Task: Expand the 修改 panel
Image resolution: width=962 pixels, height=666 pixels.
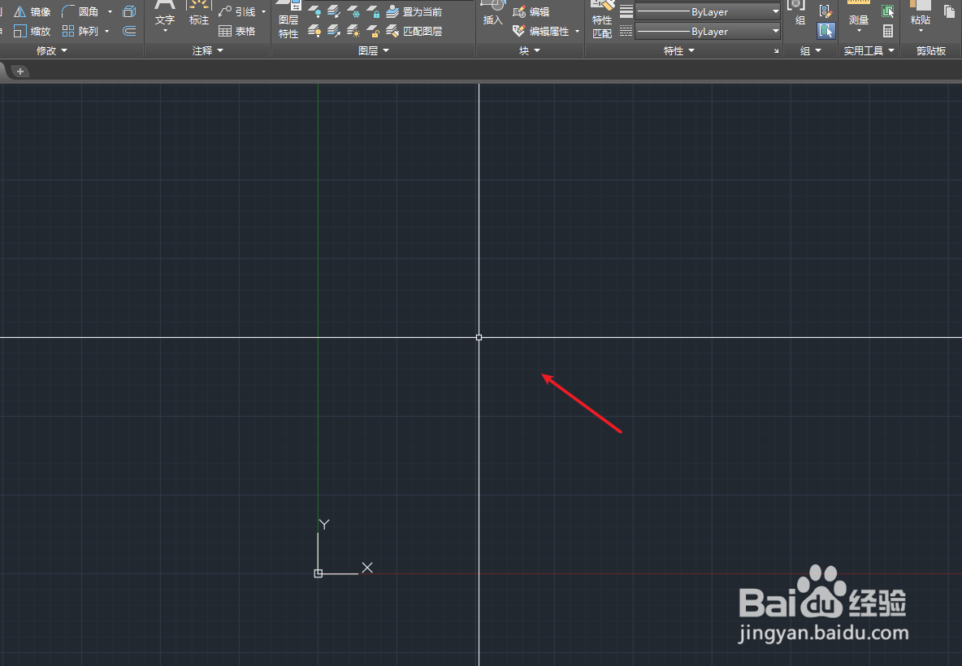Action: 51,51
